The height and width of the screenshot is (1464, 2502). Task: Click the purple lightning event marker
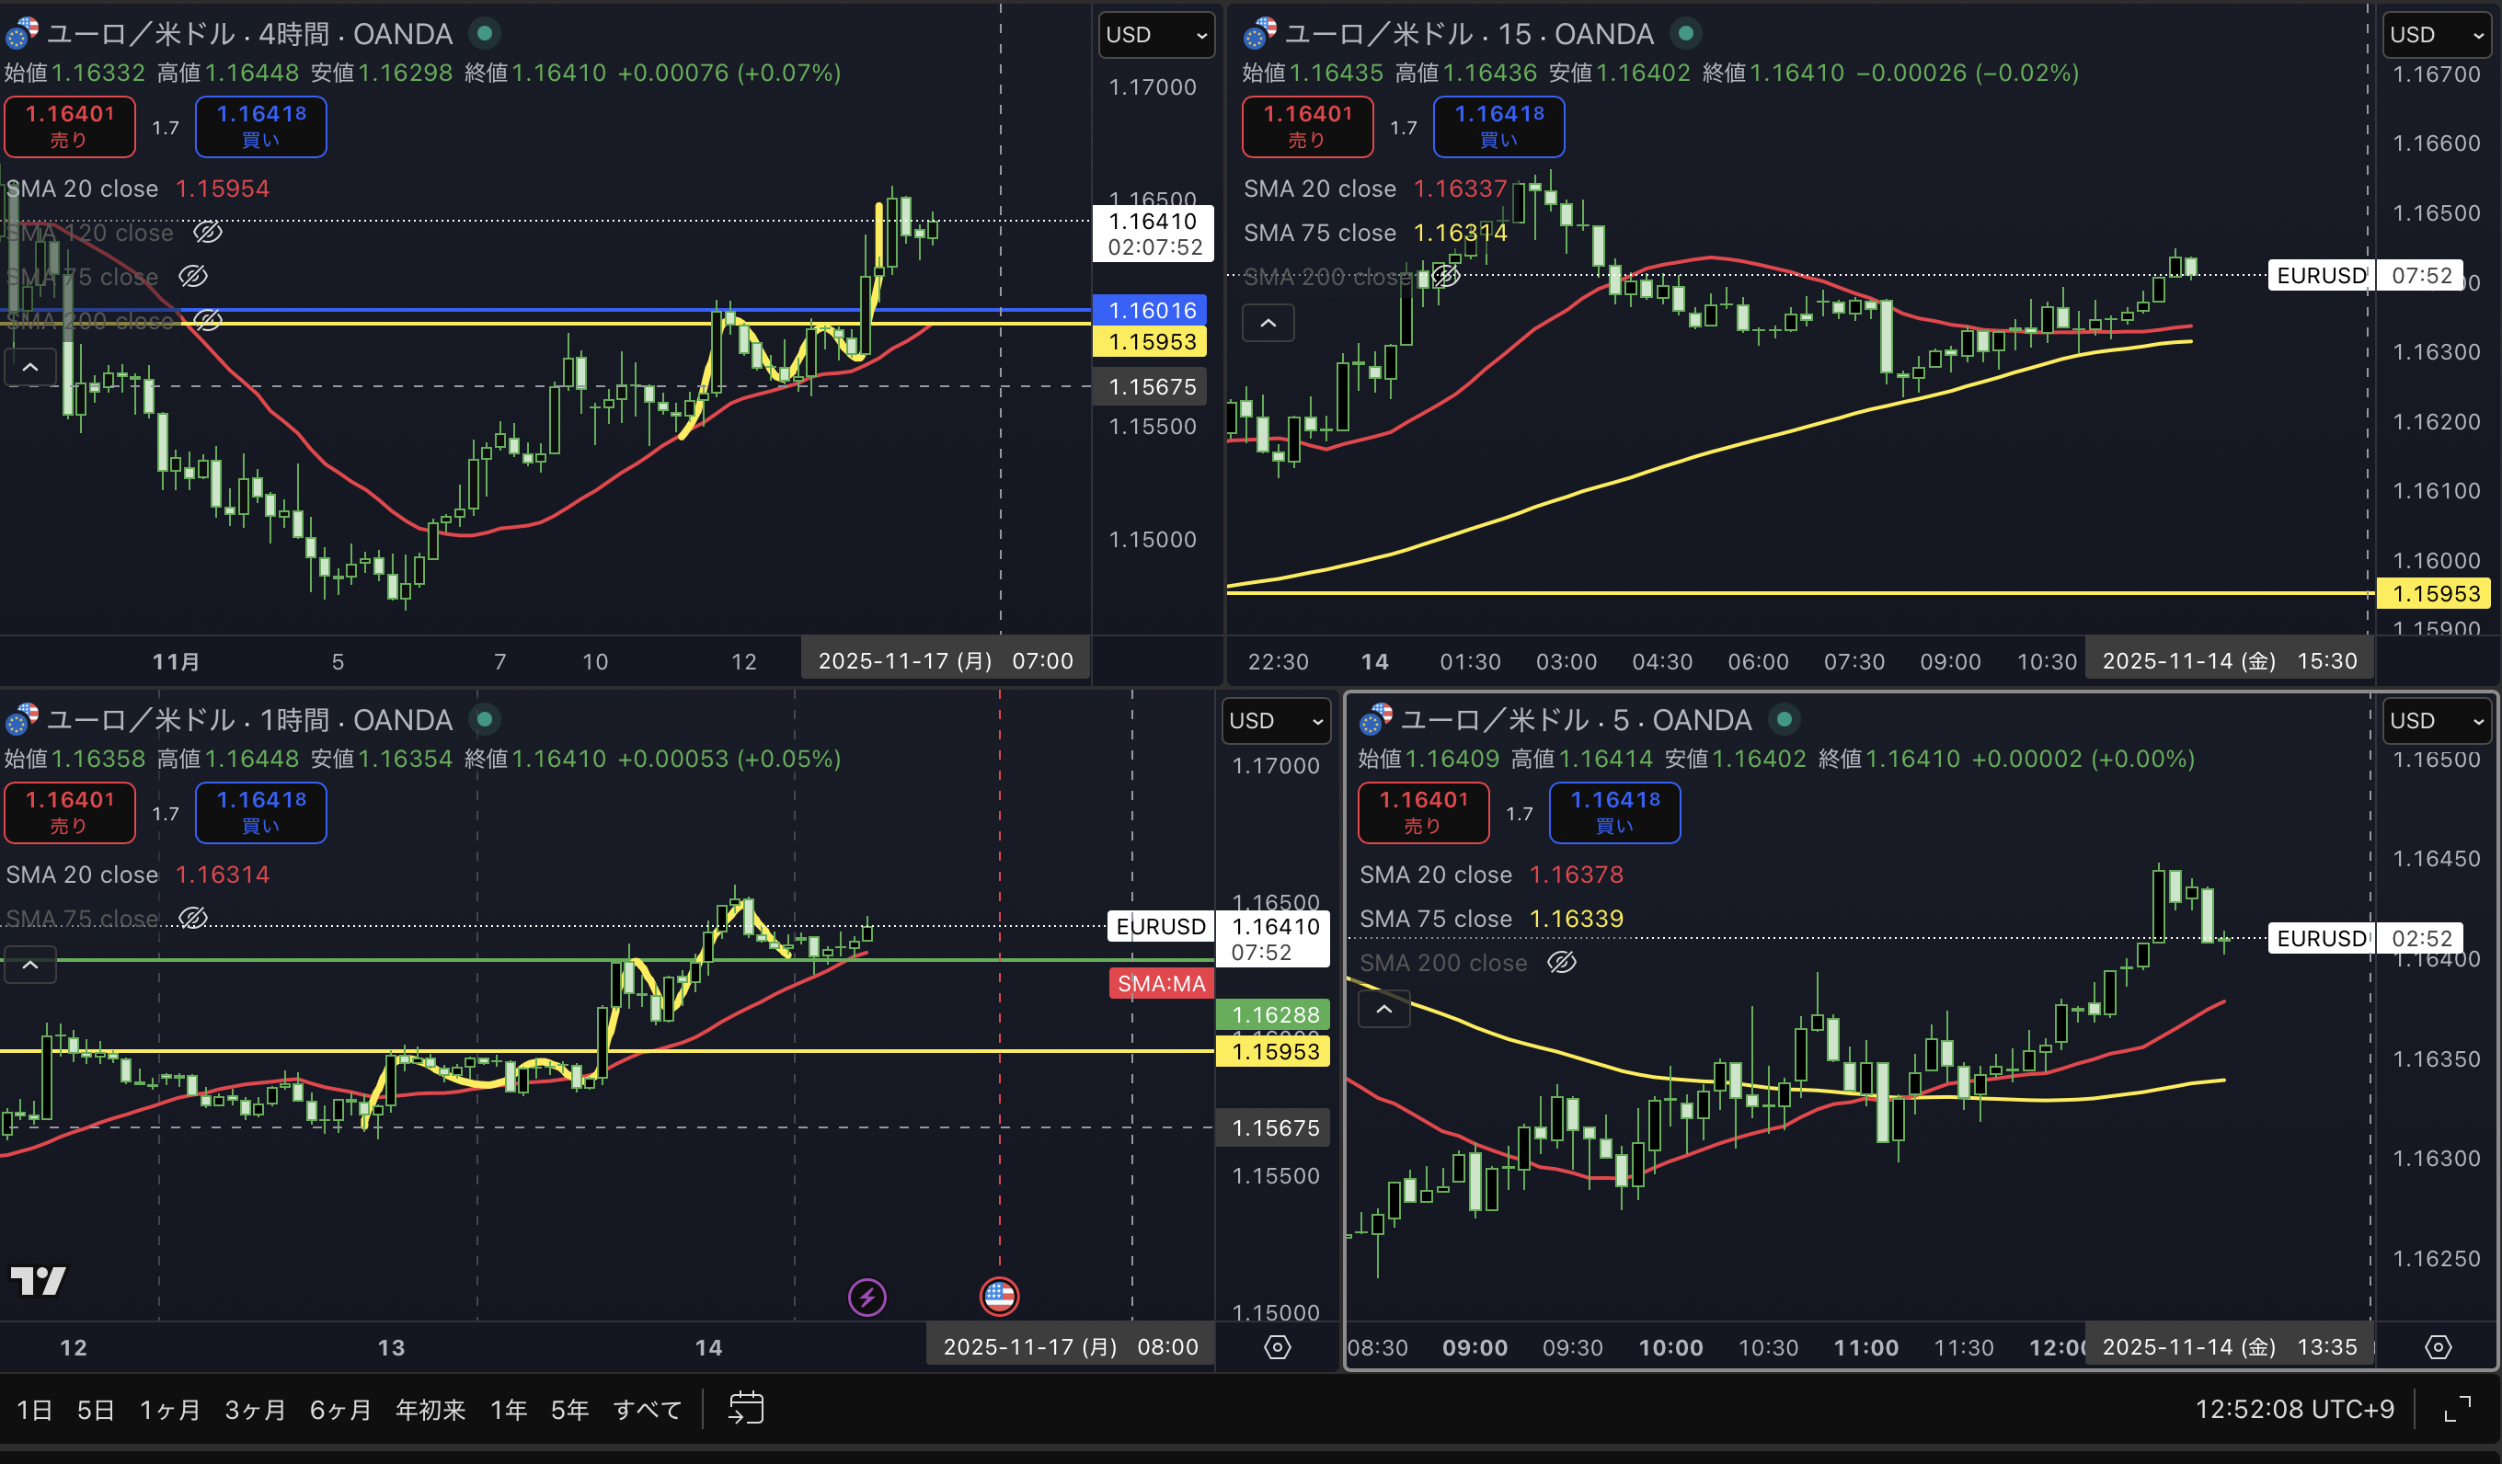tap(867, 1297)
